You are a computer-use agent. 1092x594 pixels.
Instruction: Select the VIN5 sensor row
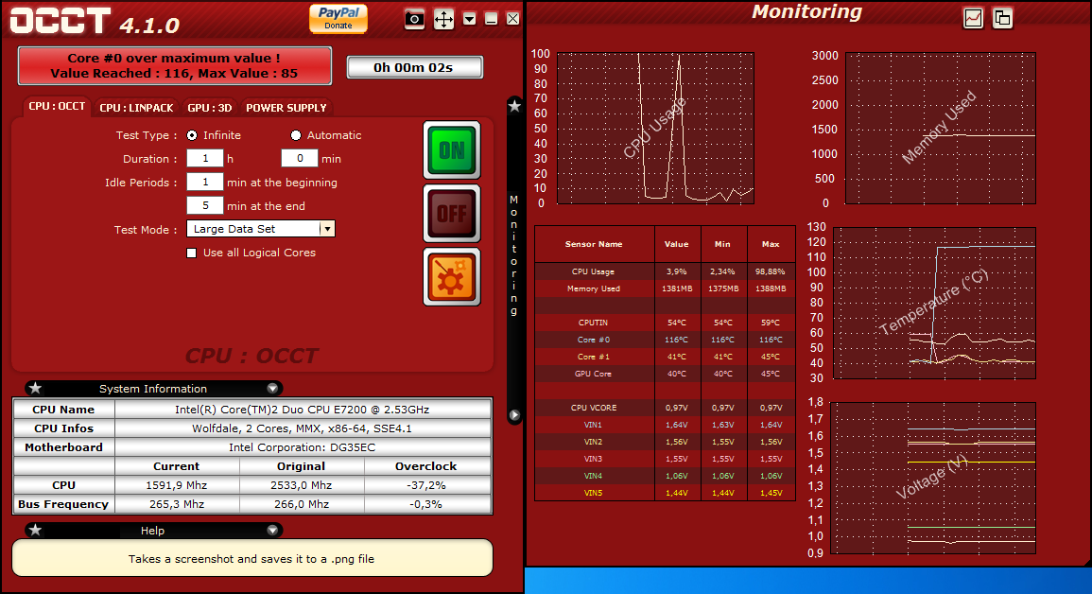[x=665, y=493]
